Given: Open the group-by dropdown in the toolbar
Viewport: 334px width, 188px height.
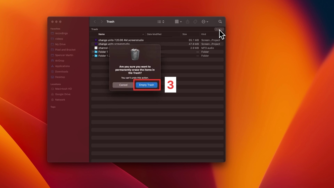Looking at the screenshot, I should [x=178, y=21].
